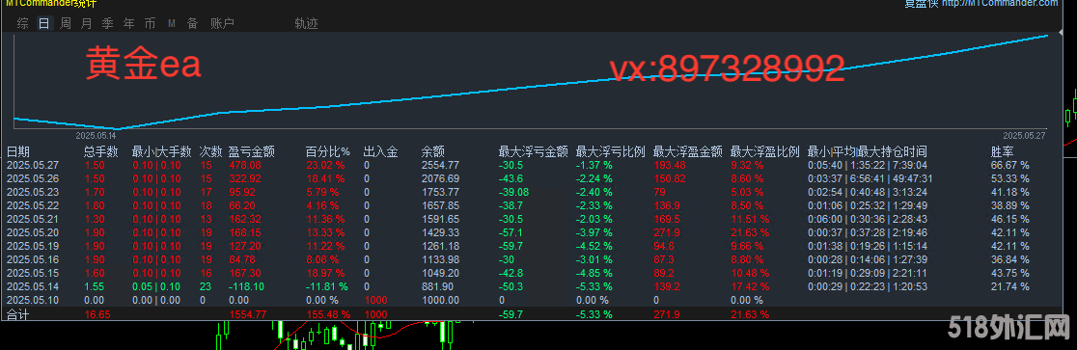Image resolution: width=1077 pixels, height=350 pixels.
Task: Click balance value 881.90
Action: tap(437, 286)
